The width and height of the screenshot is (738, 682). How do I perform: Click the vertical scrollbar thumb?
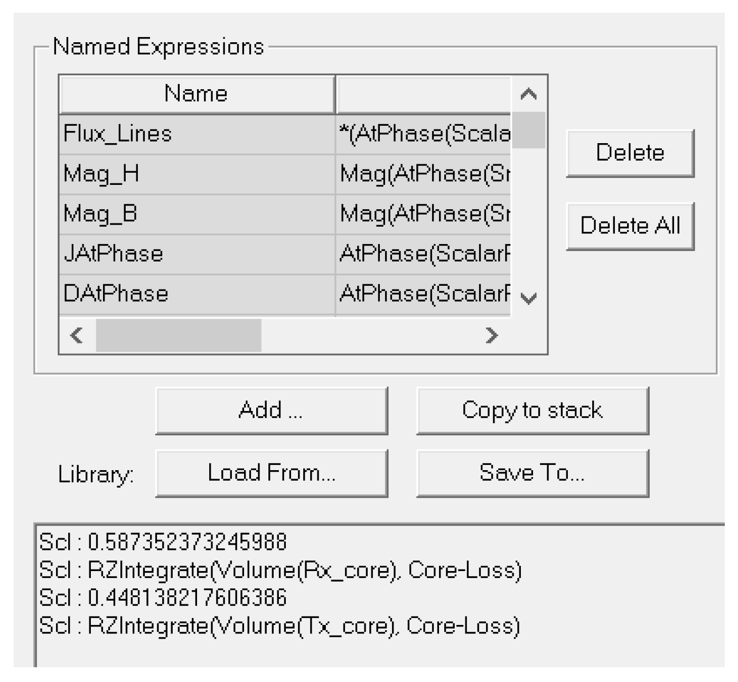[529, 130]
